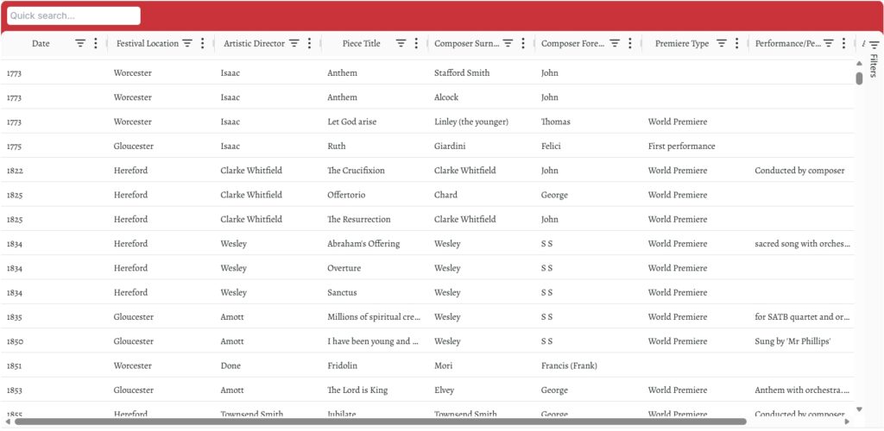Open Festival Location column three-dot menu
The image size is (884, 431).
click(203, 43)
